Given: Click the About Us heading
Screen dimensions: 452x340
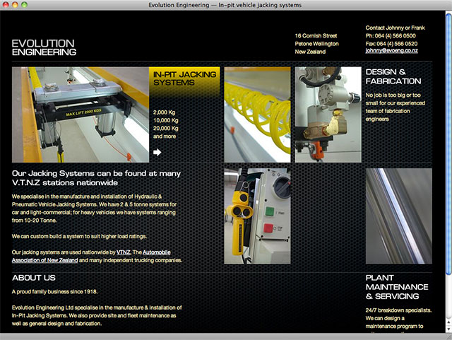Looking at the screenshot, I should pyautogui.click(x=34, y=278).
